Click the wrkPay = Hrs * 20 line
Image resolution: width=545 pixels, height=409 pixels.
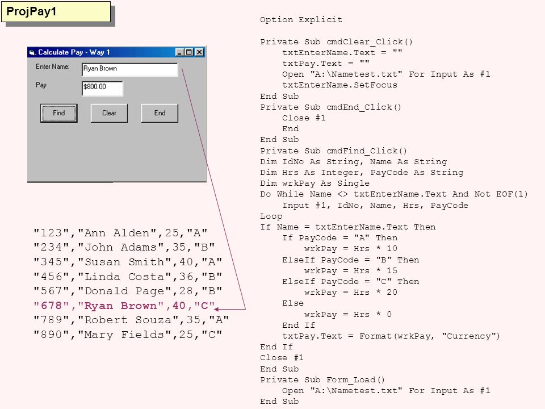(x=351, y=292)
